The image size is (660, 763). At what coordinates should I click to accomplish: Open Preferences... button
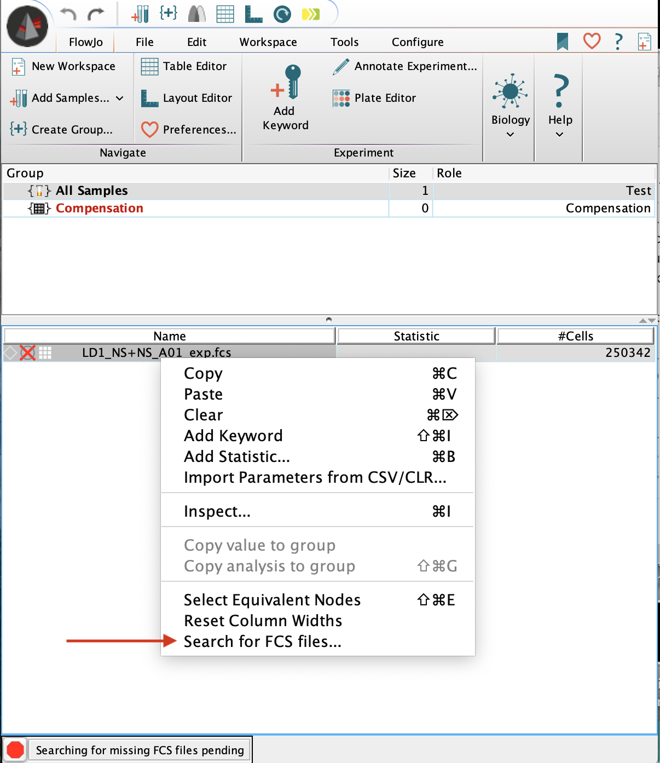pos(189,130)
